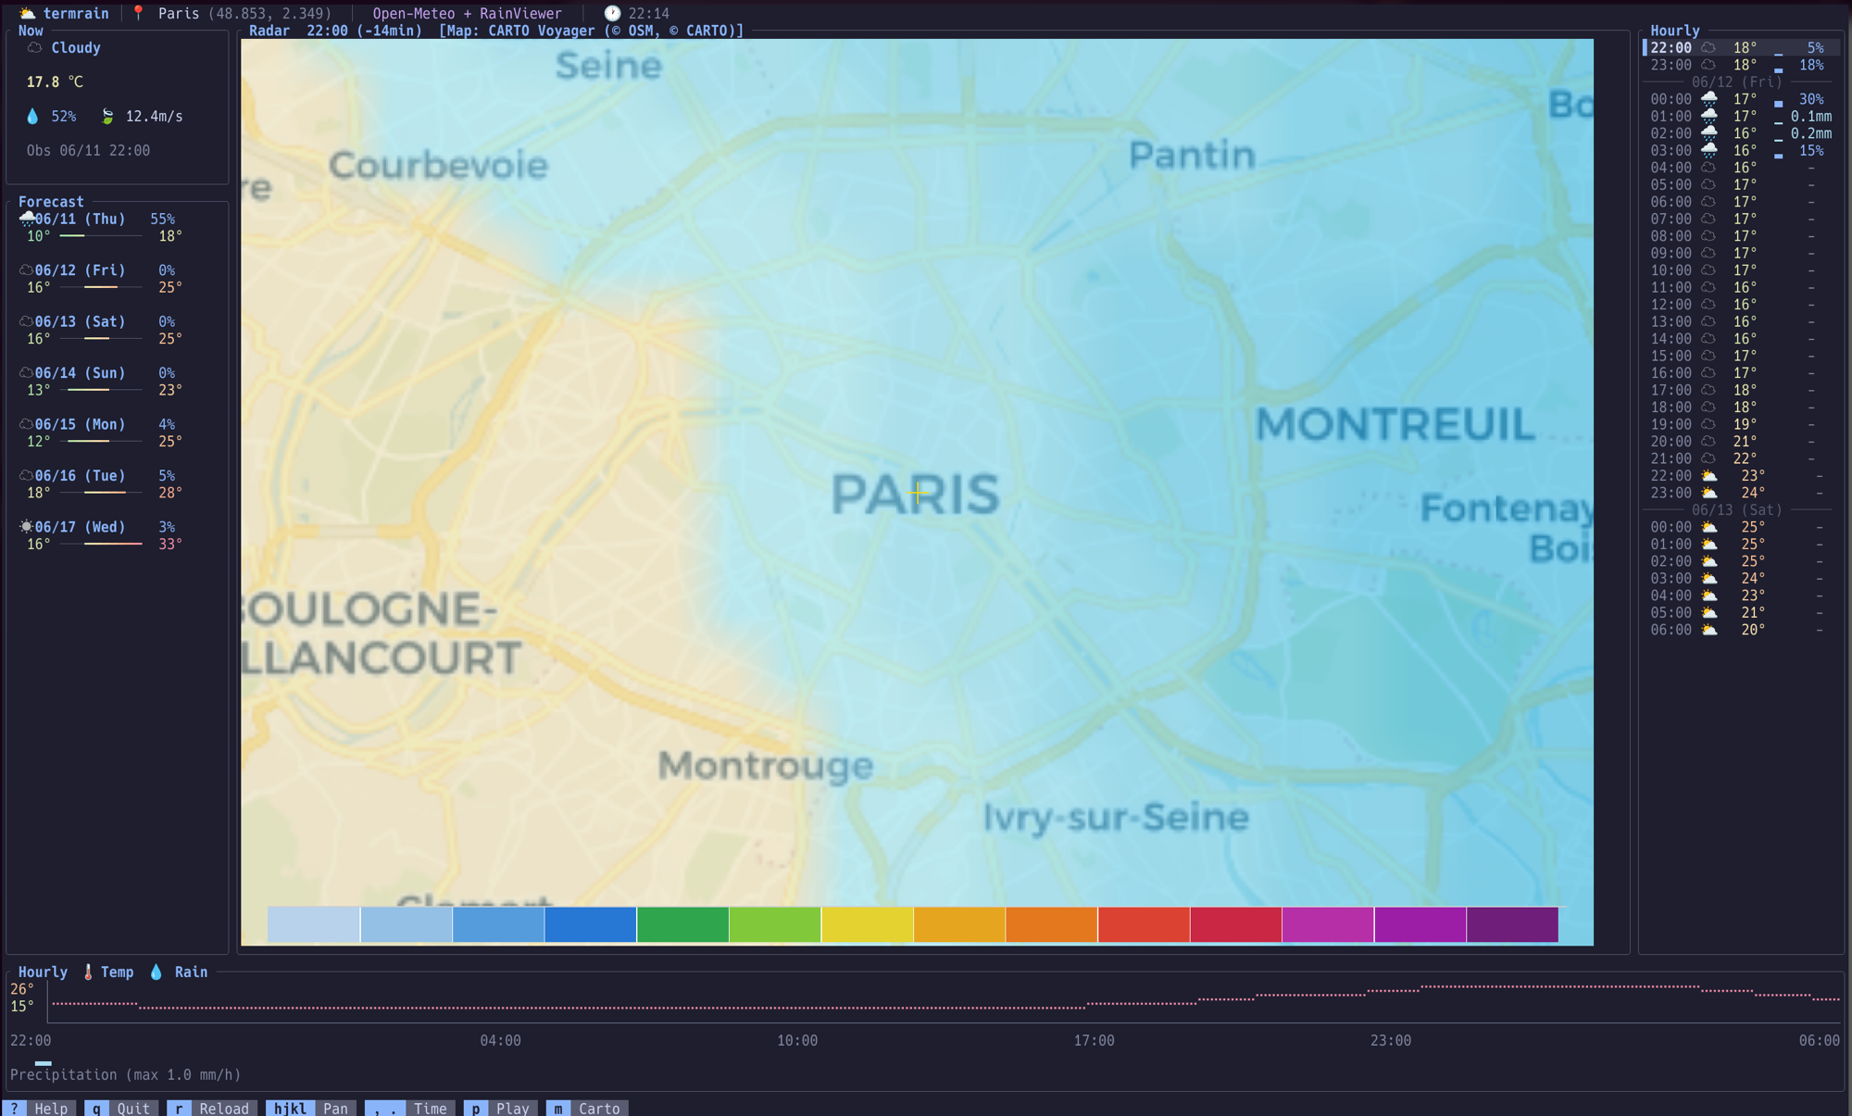Click the rain cloud icon in 00:00 17° row
This screenshot has height=1116, width=1852.
pos(1709,99)
